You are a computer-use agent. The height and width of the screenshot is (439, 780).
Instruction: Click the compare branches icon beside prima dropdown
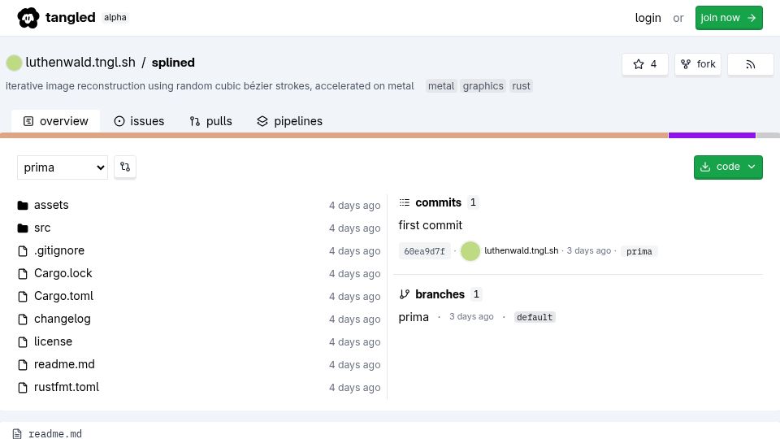coord(125,167)
